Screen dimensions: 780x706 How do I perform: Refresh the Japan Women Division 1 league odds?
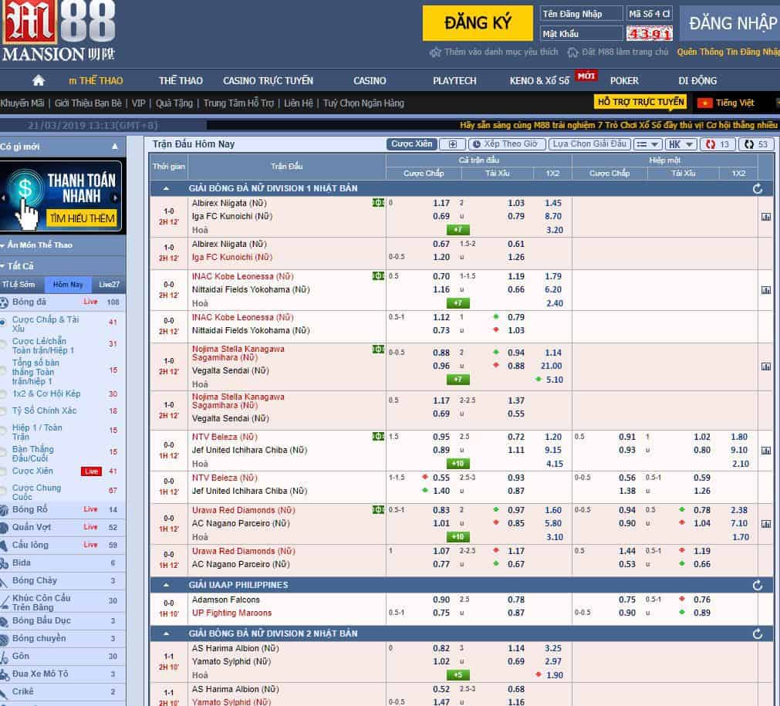coord(757,188)
